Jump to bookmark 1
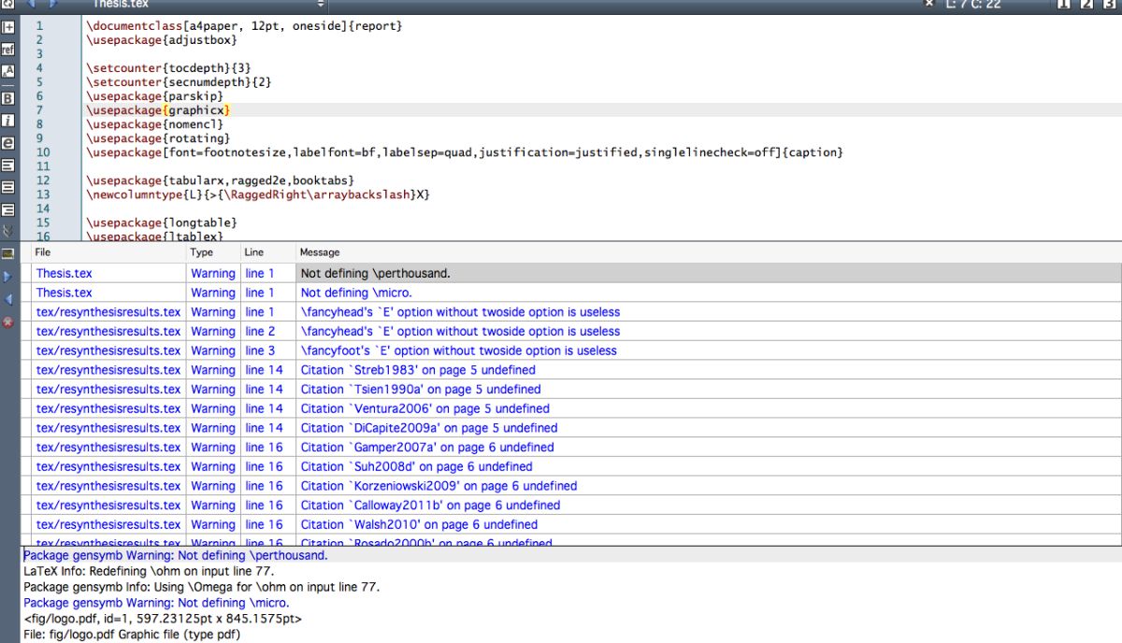 1063,4
